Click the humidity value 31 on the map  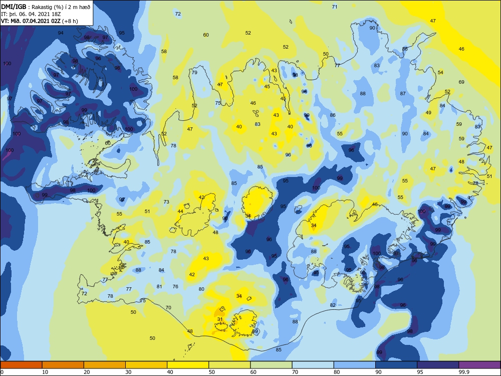(x=220, y=319)
